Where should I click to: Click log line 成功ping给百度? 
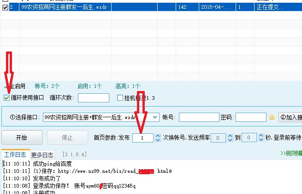[37, 164]
